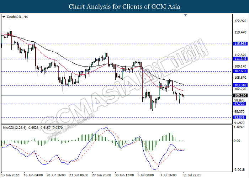
Task: Select the 93.531 support level label
Action: pos(239,117)
